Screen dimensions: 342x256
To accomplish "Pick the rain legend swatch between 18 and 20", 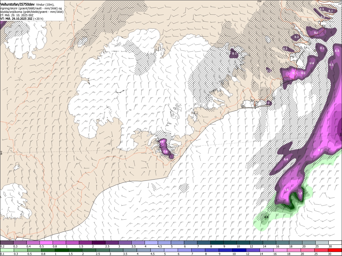I will [294, 250].
